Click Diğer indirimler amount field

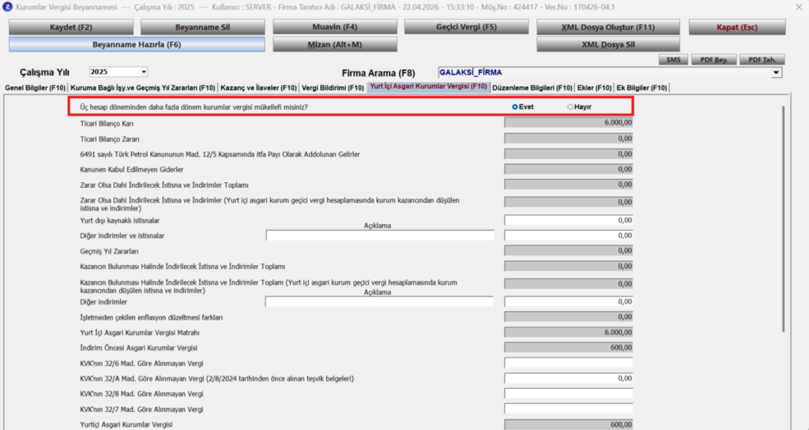coord(569,301)
